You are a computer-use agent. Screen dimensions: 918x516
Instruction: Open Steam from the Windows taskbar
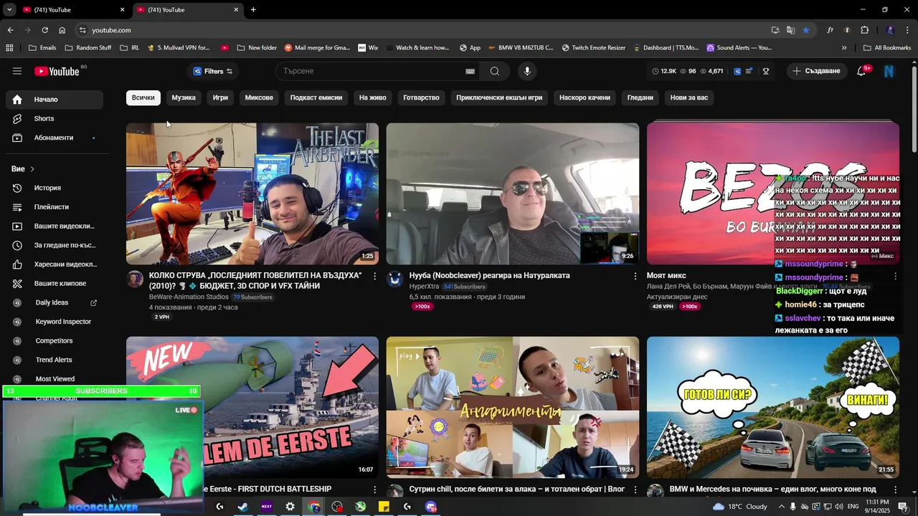pos(243,507)
